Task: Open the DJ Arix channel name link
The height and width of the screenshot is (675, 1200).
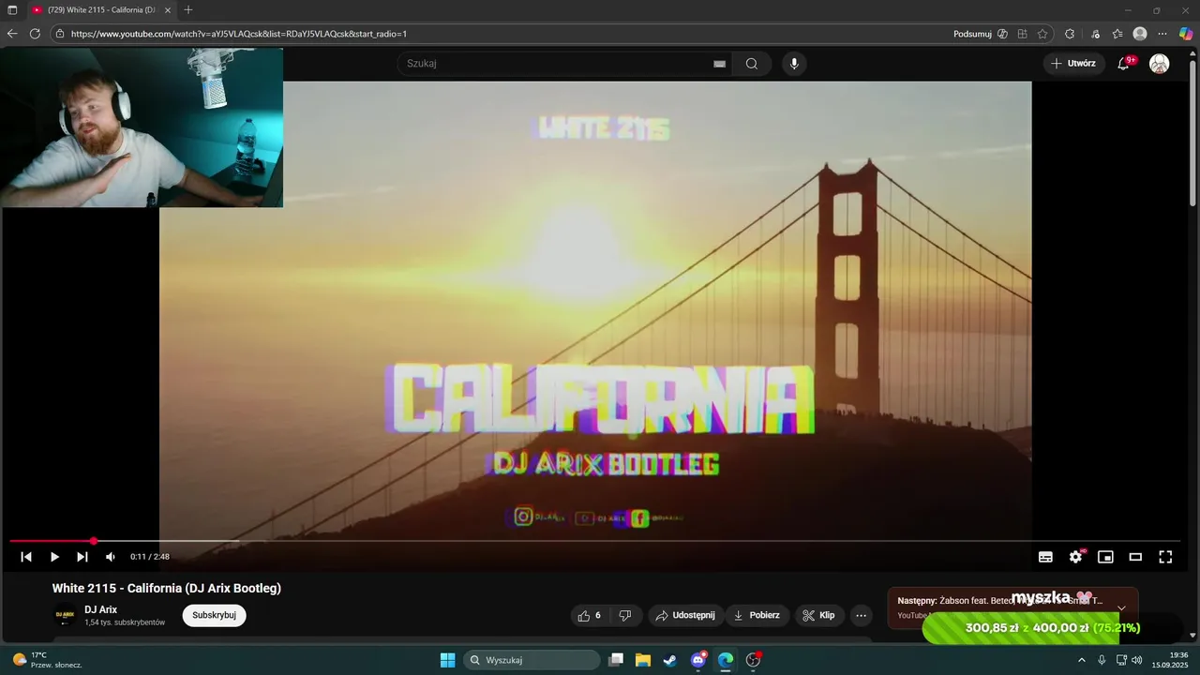Action: point(100,609)
